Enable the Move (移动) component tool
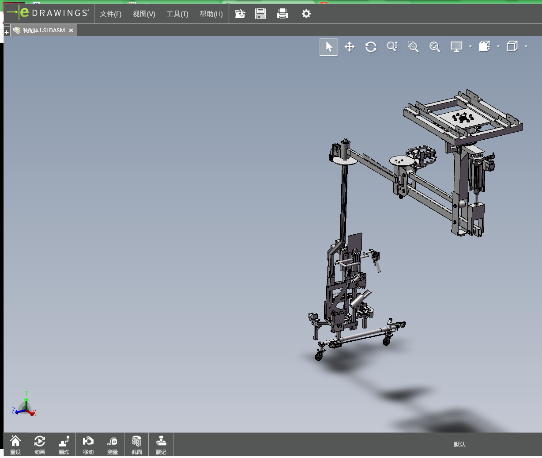Image resolution: width=542 pixels, height=458 pixels. coord(88,444)
